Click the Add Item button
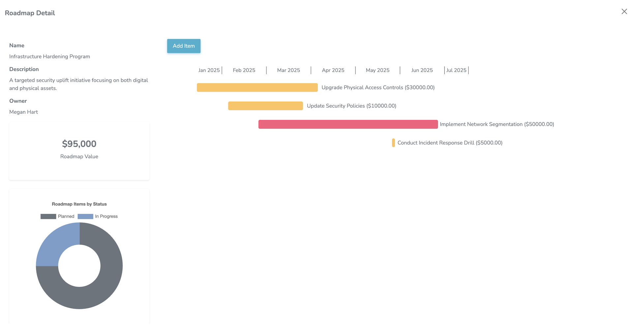Viewport: 633px width, 331px height. click(x=184, y=46)
